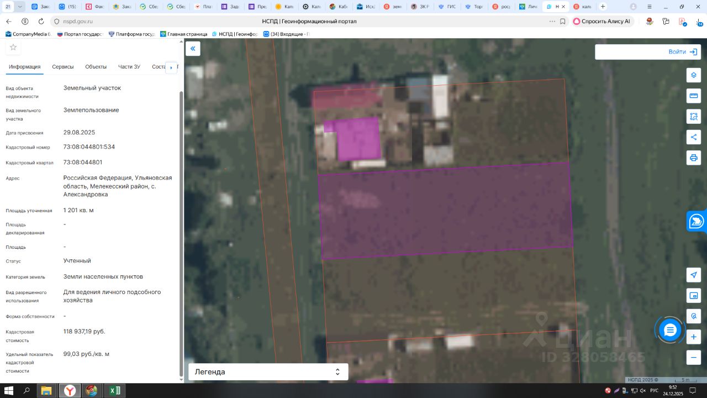
Task: Center map on my location
Action: coord(694,275)
